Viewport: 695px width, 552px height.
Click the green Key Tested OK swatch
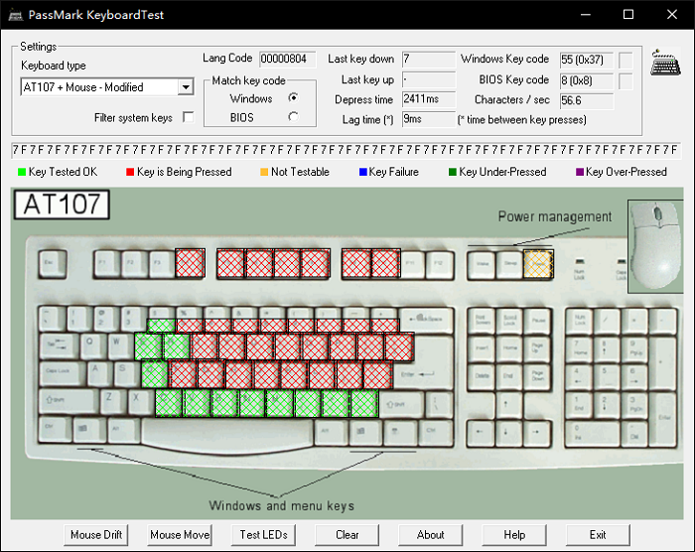point(21,172)
